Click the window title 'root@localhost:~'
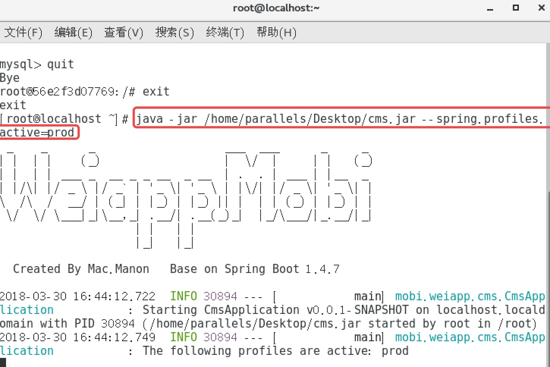550x367 pixels. pyautogui.click(x=276, y=8)
